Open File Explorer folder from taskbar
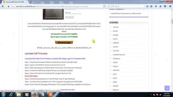Screen dimensions: 173x97 (19, 95)
